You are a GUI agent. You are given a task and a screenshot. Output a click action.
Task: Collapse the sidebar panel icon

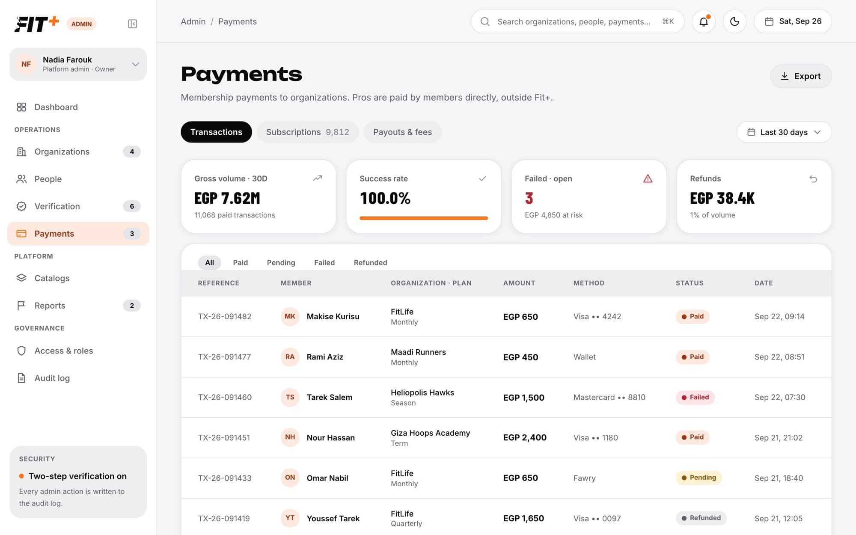132,24
